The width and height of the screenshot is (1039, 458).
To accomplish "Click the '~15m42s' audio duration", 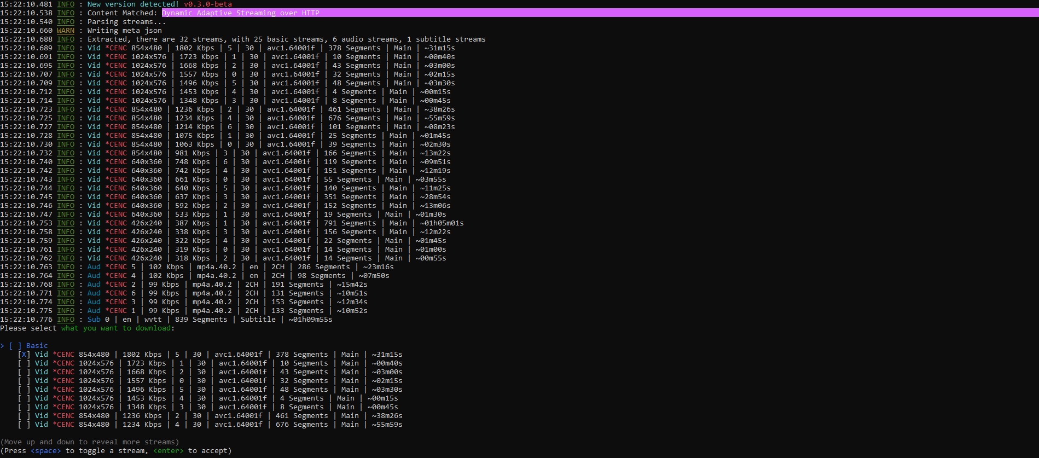I will (x=352, y=285).
